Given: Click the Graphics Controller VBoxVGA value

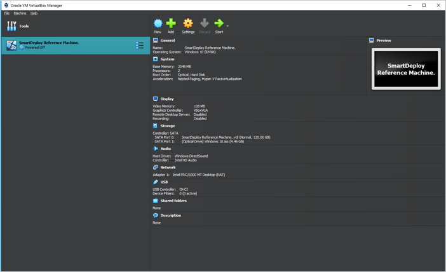Looking at the screenshot, I should (x=201, y=111).
